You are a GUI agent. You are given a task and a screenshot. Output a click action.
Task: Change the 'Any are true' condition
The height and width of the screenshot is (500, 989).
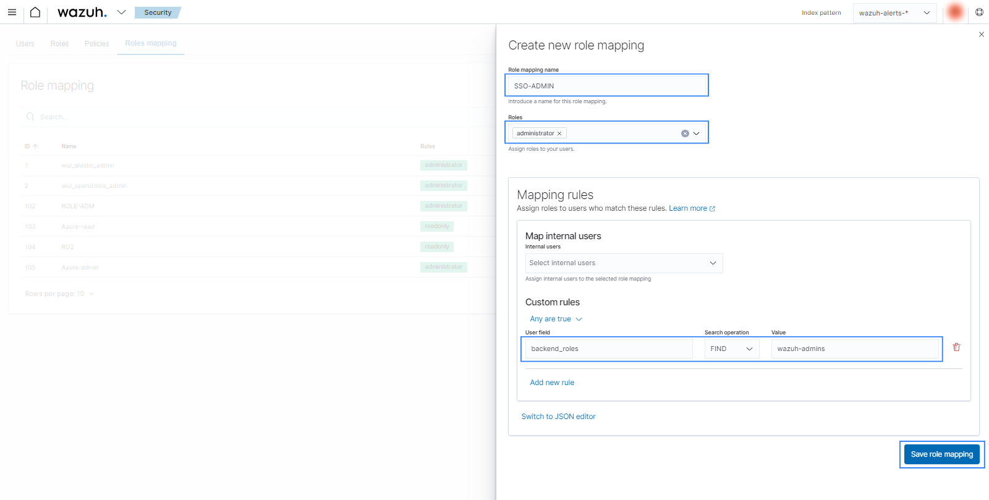(555, 319)
